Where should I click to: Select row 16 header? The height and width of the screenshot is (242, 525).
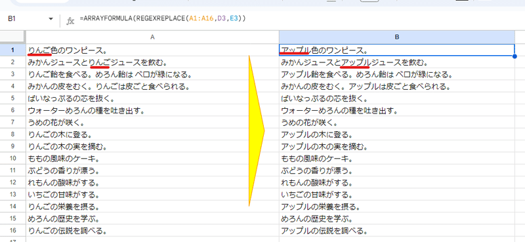coord(12,231)
